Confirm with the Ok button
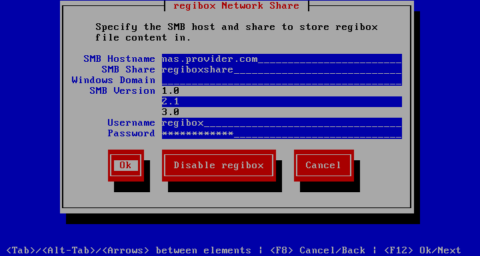 tap(126, 166)
